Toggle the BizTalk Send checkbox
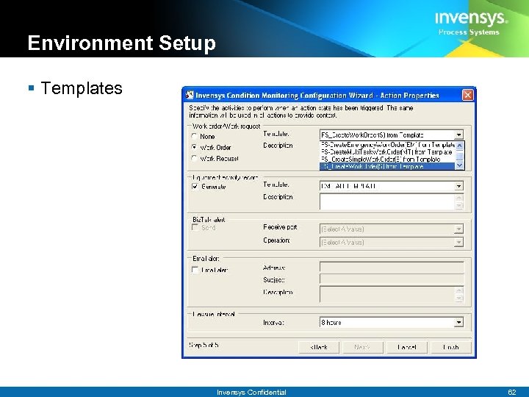The width and height of the screenshot is (529, 397). click(195, 227)
